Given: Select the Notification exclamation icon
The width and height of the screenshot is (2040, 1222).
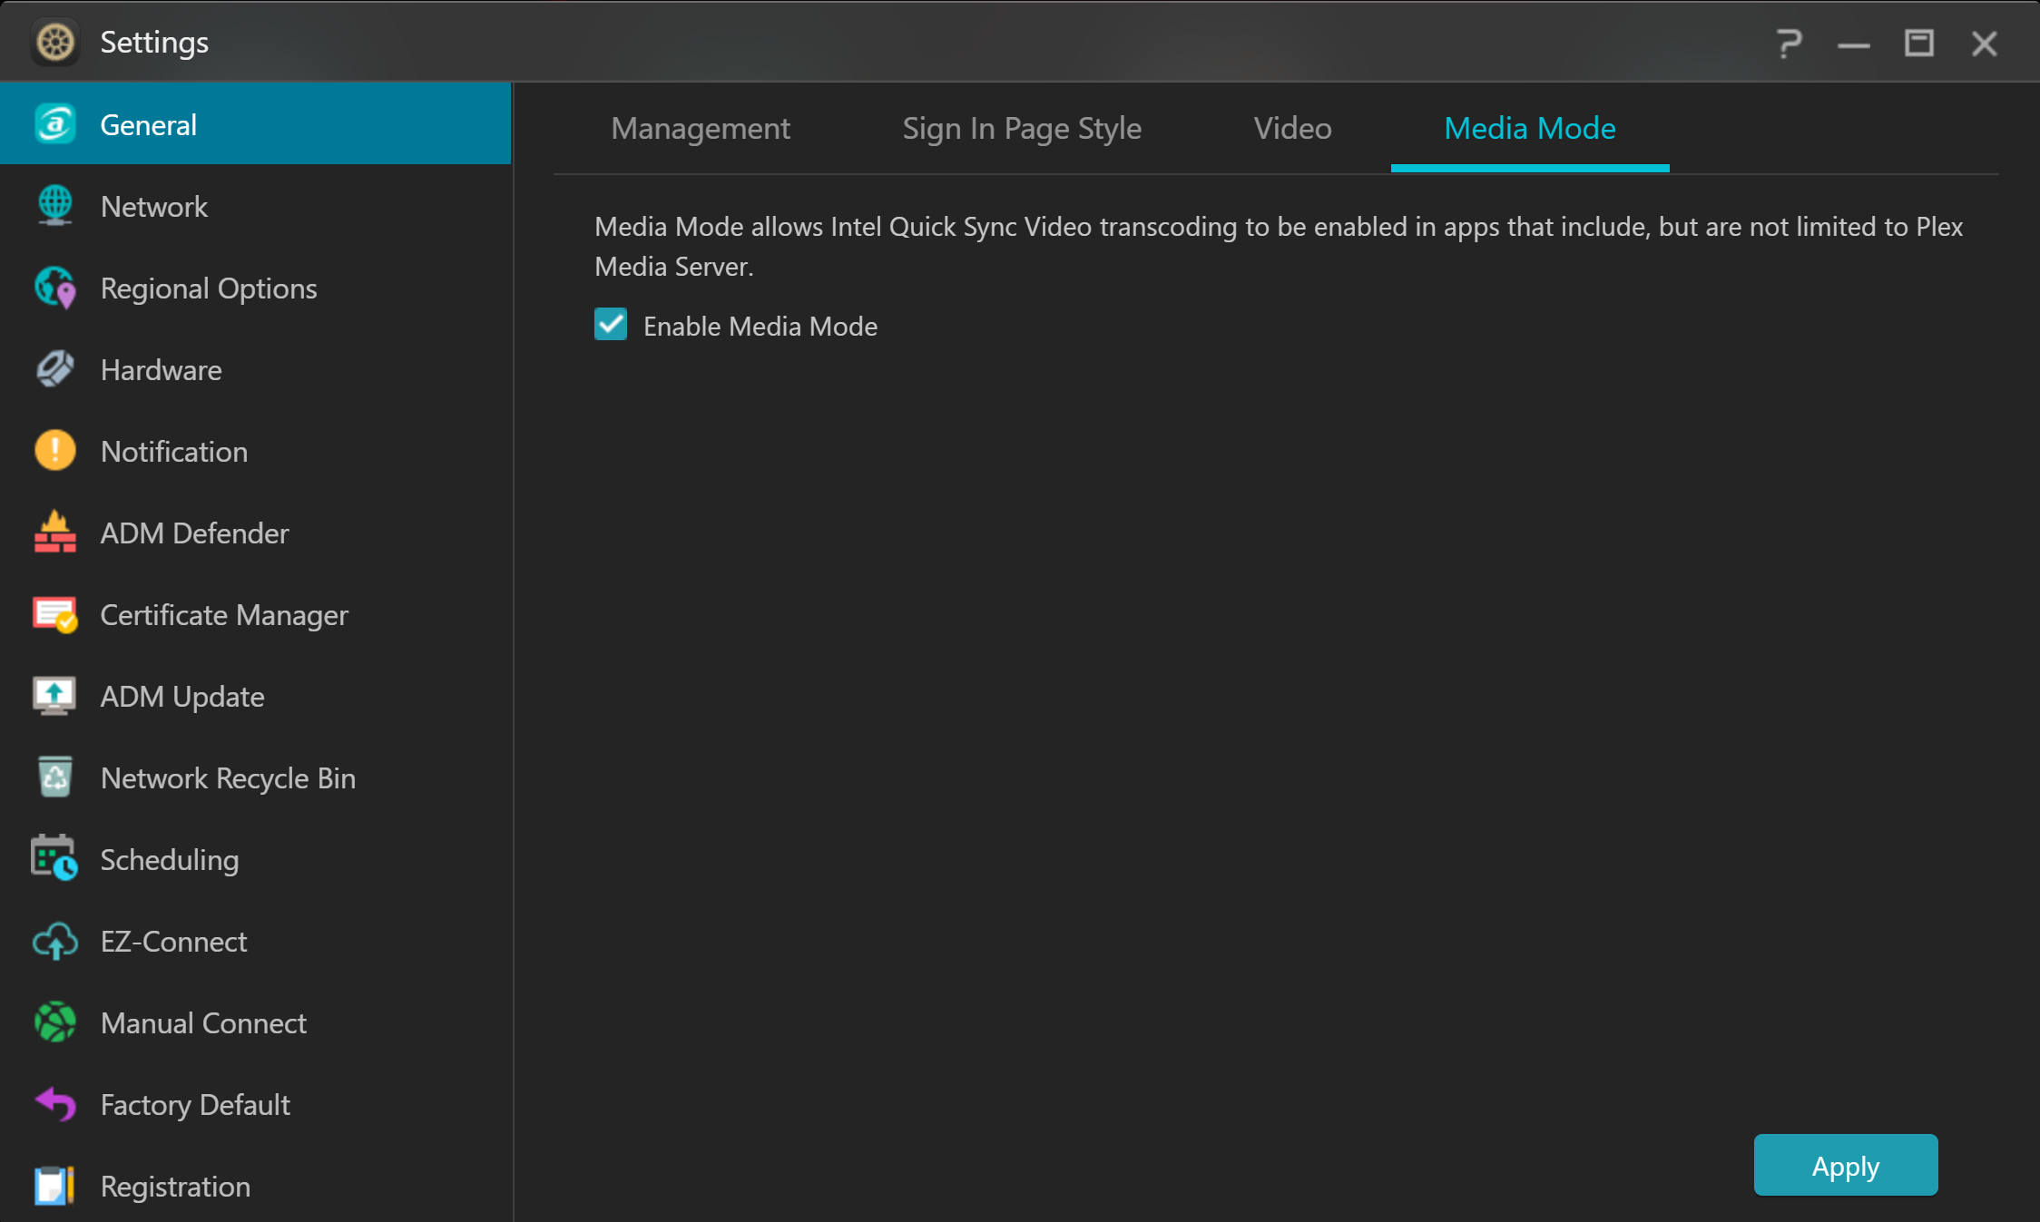Looking at the screenshot, I should [x=55, y=451].
